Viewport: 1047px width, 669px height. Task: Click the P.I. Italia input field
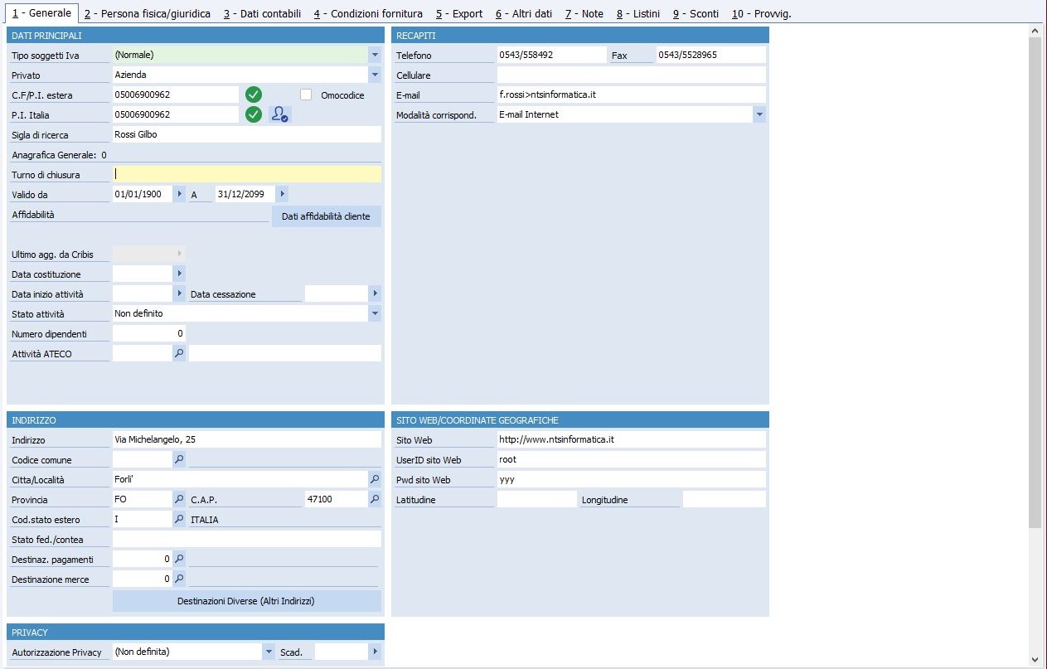tap(176, 114)
